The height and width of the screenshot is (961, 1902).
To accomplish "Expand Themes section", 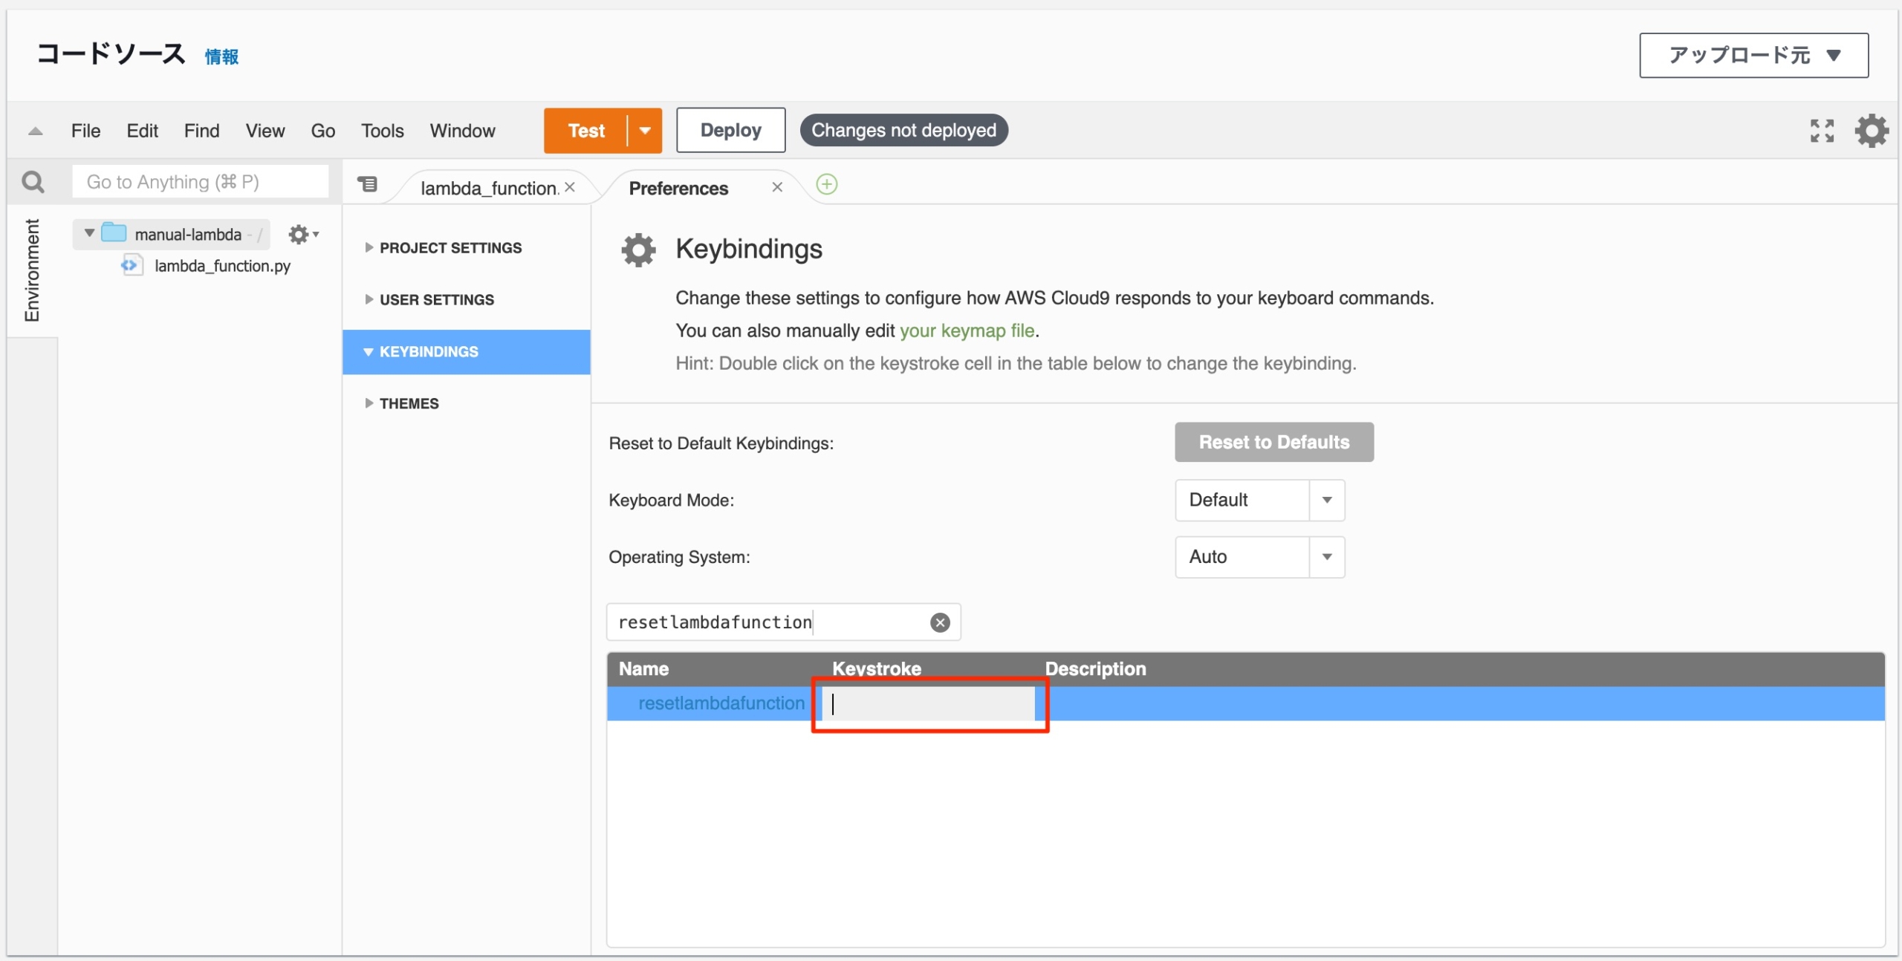I will point(409,403).
